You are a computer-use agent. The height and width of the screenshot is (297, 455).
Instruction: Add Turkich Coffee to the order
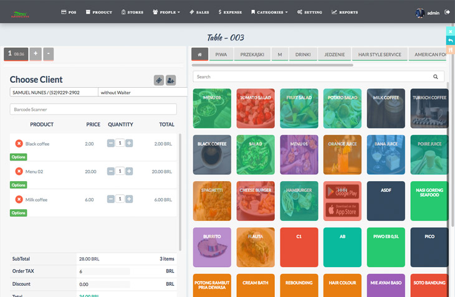point(429,108)
